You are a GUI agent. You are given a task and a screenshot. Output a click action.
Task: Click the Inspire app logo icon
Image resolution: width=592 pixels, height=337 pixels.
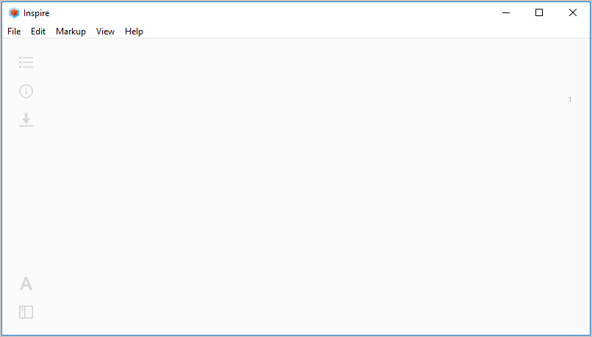[x=14, y=12]
